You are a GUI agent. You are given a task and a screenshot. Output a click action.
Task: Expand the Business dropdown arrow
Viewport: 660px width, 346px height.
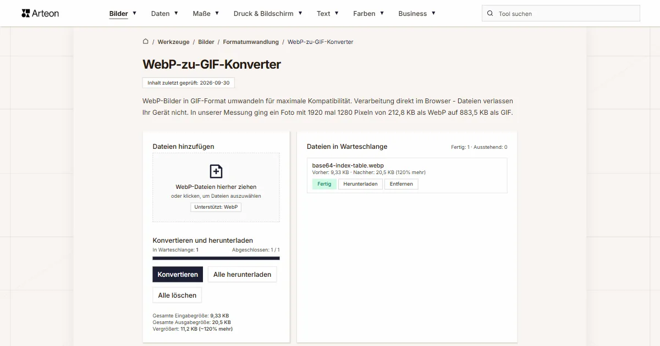[433, 13]
